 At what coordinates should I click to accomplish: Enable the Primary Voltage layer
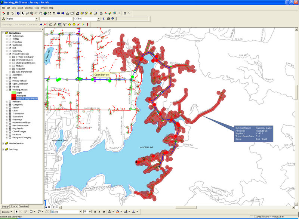click(x=10, y=81)
